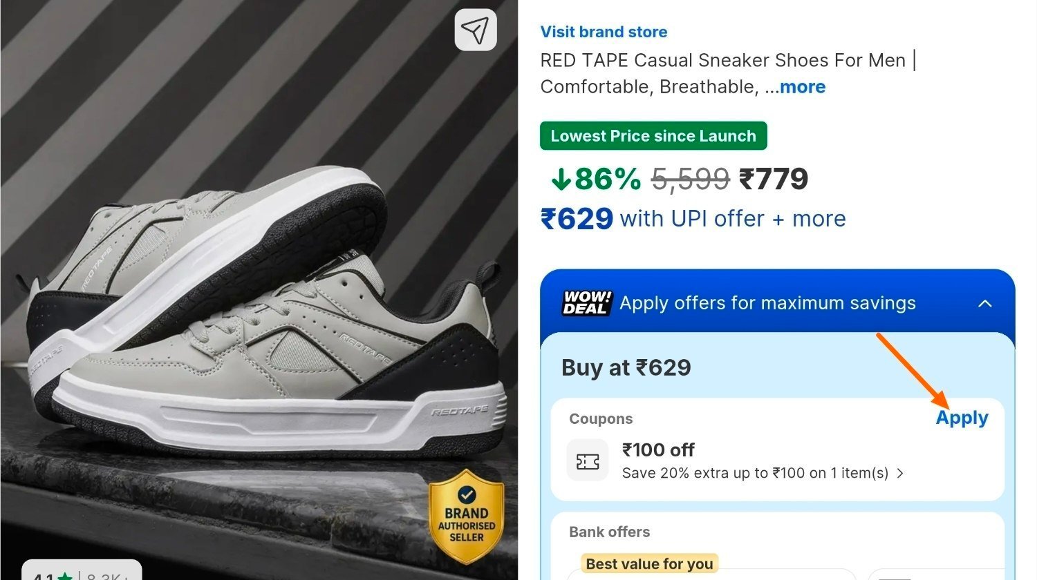Viewport: 1037px width, 580px height.
Task: Click the ₹100 off coupon title
Action: coord(658,450)
